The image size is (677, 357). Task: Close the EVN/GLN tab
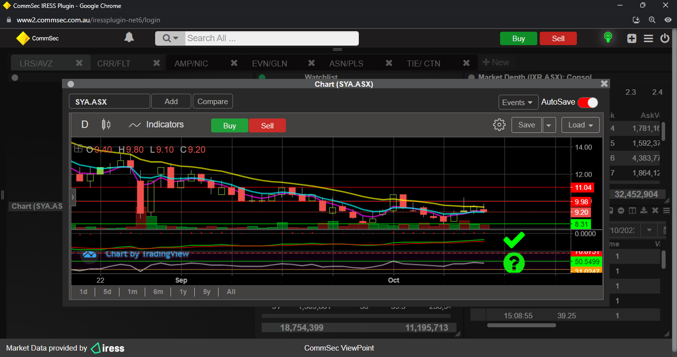(x=311, y=63)
